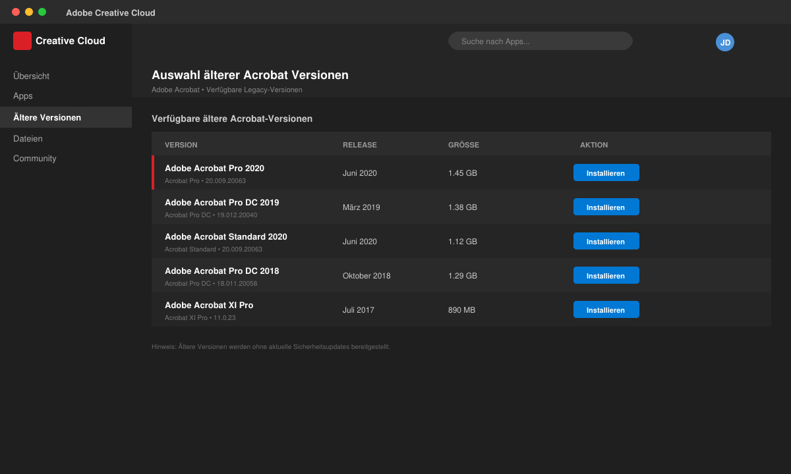791x474 pixels.
Task: Click the 'Verfügbare ältere Acrobat-Versionen' subheading
Action: click(232, 119)
